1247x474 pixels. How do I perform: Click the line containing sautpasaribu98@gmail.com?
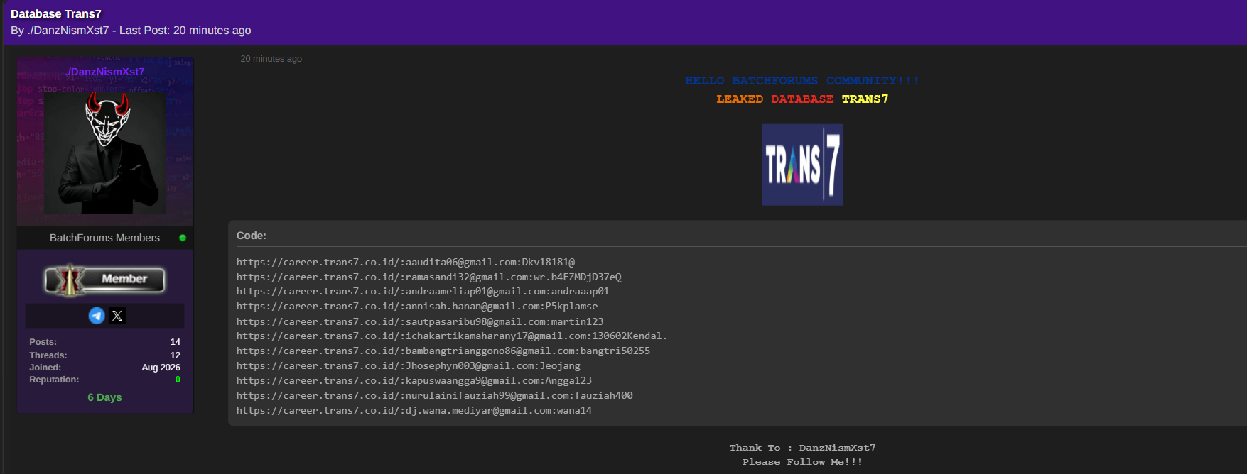pos(420,321)
